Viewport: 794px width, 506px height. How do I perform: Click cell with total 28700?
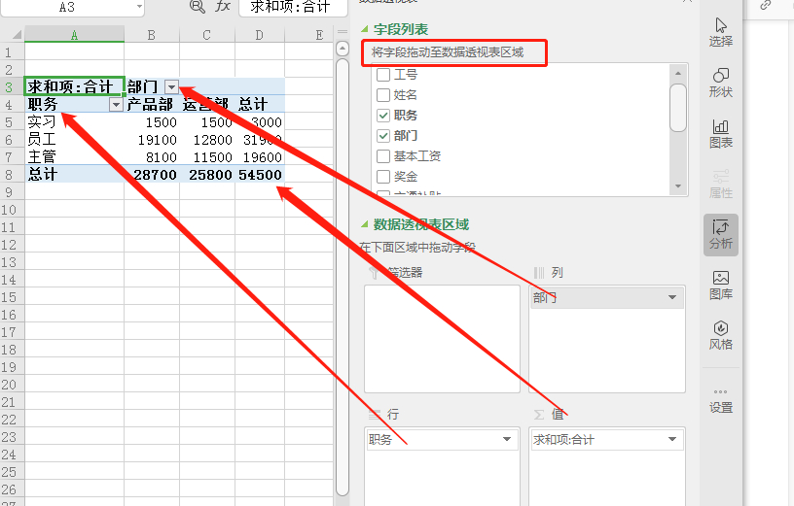pos(152,175)
